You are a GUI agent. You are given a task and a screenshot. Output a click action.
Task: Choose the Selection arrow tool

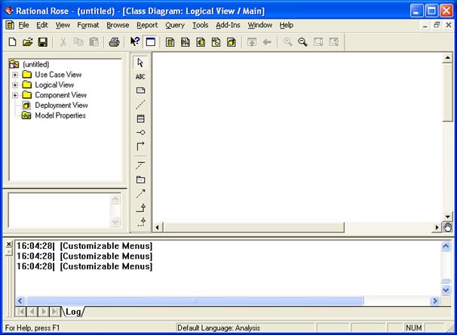(140, 63)
